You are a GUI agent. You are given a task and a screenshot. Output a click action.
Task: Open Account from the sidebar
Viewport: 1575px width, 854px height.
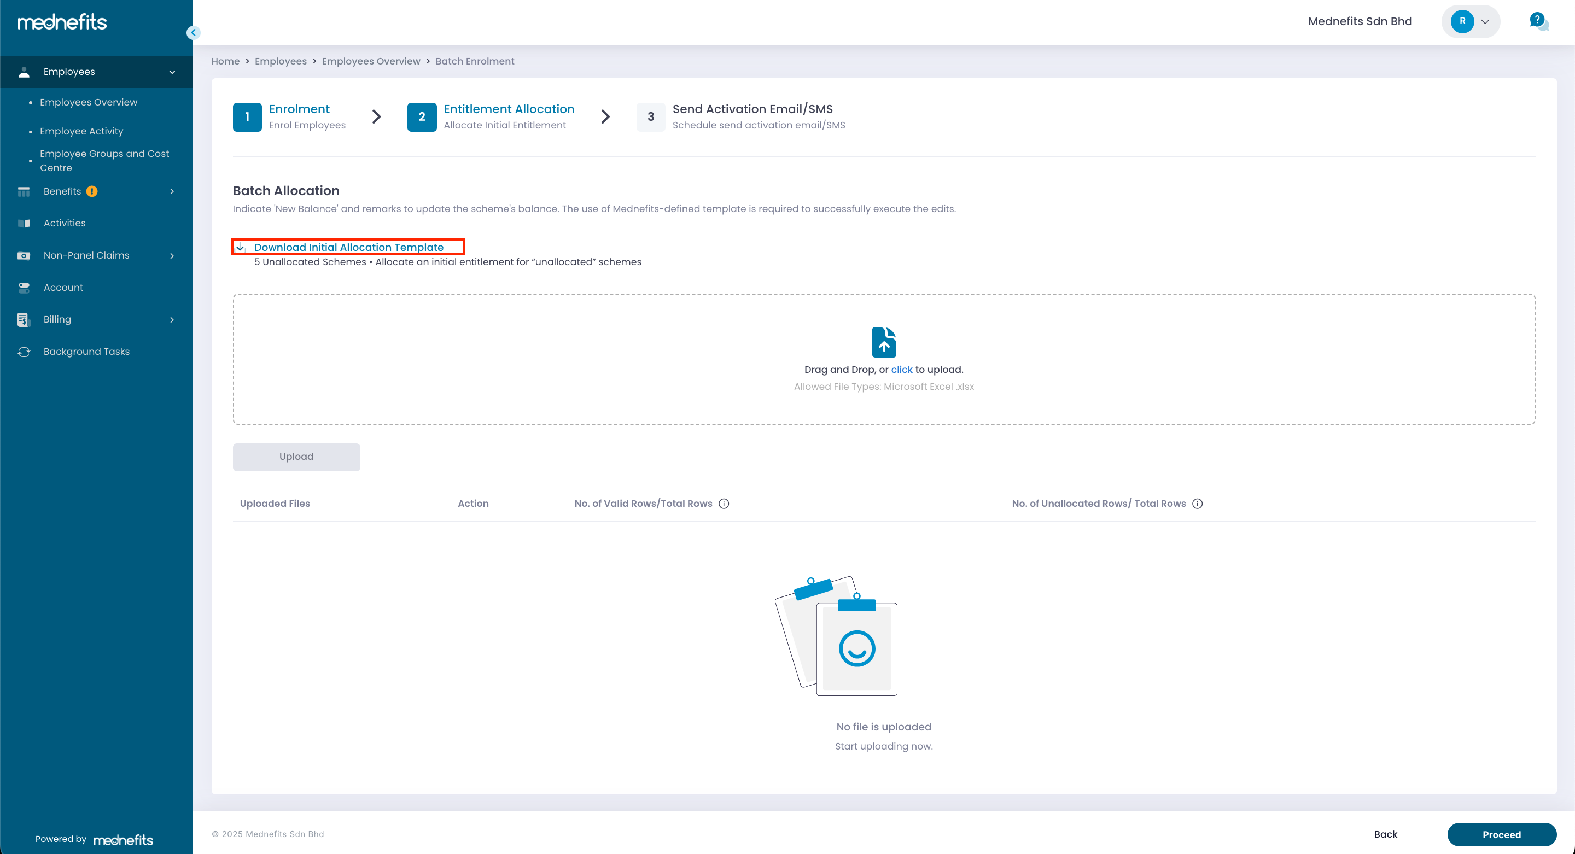[63, 288]
